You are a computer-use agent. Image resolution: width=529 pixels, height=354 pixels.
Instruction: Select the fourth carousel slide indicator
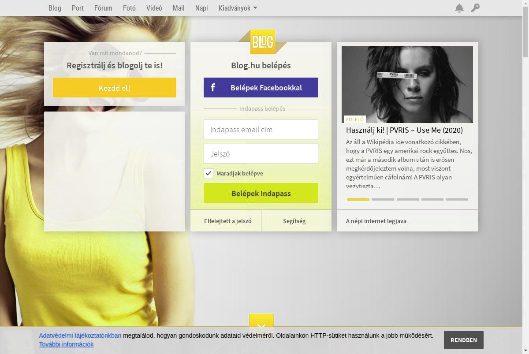coord(432,199)
